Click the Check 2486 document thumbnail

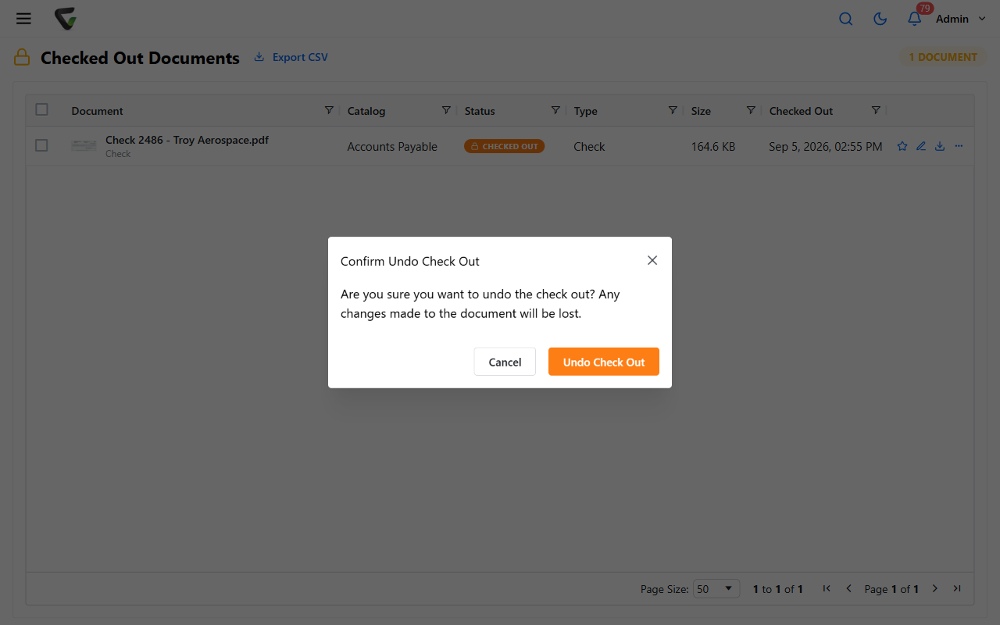pyautogui.click(x=84, y=146)
